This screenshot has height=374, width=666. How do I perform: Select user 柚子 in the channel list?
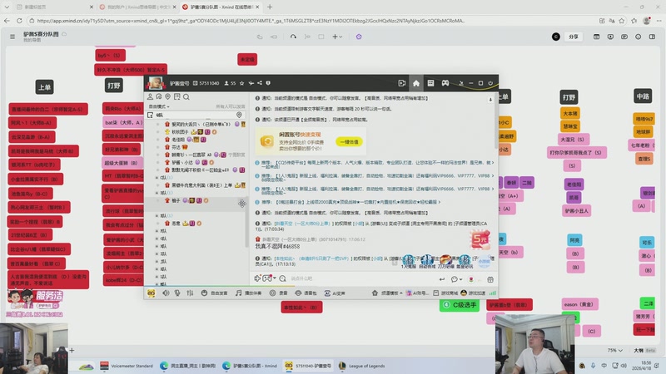click(176, 200)
